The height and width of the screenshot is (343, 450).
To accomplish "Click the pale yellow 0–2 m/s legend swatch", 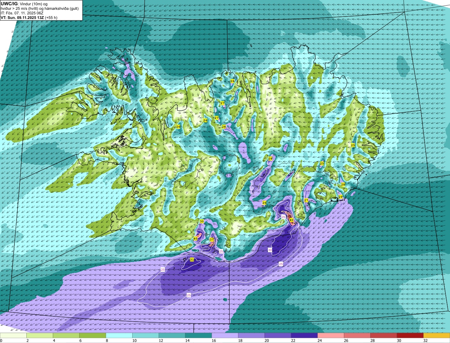I will [13, 336].
